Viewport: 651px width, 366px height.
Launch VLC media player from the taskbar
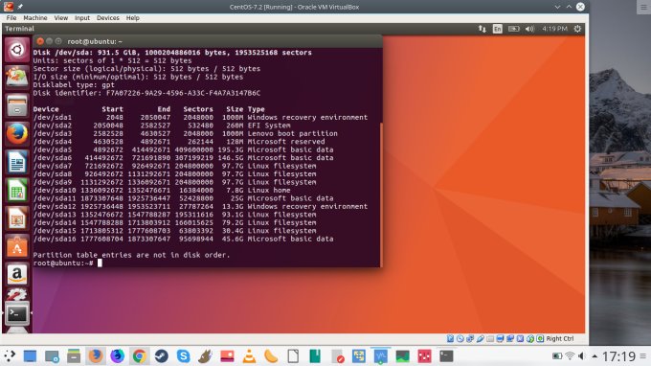249,356
